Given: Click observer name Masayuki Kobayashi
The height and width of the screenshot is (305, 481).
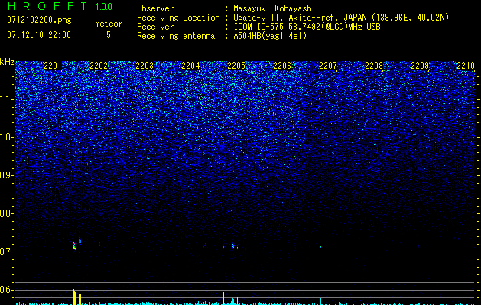Looking at the screenshot, I should [275, 8].
